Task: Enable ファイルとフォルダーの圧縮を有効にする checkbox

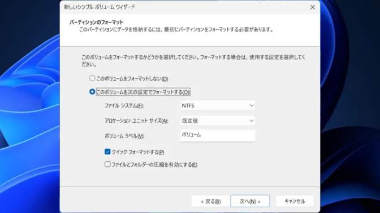Action: pyautogui.click(x=107, y=164)
